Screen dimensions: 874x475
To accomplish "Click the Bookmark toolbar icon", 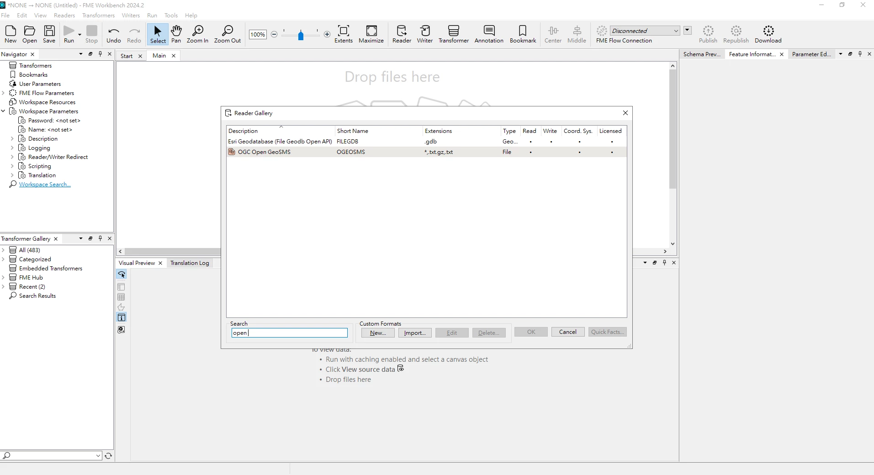I will 523,34.
